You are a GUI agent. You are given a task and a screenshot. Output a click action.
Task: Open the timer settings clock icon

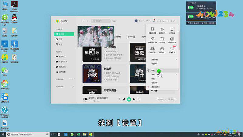tap(162, 40)
